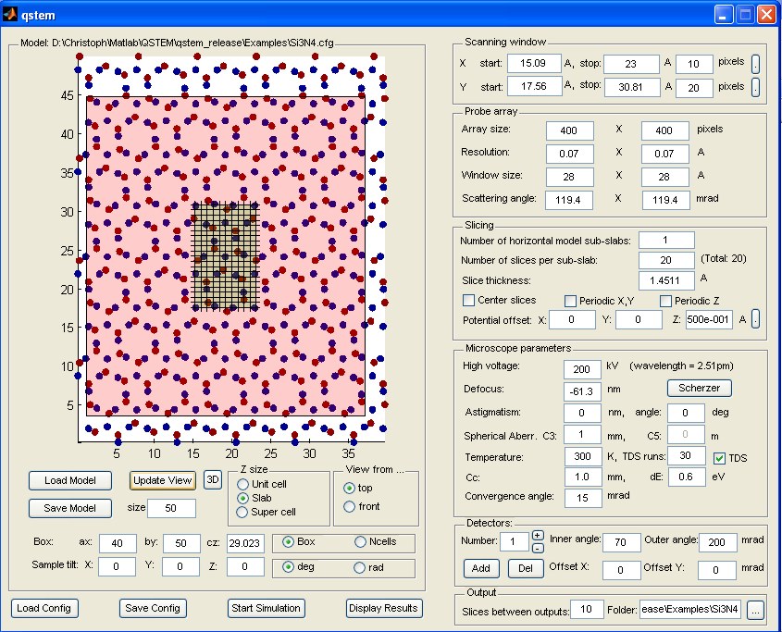Image resolution: width=782 pixels, height=632 pixels.
Task: Enable the Periodic X,Y checkbox
Action: click(570, 301)
